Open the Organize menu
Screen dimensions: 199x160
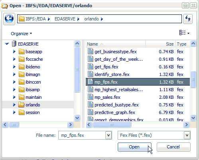pyautogui.click(x=22, y=34)
